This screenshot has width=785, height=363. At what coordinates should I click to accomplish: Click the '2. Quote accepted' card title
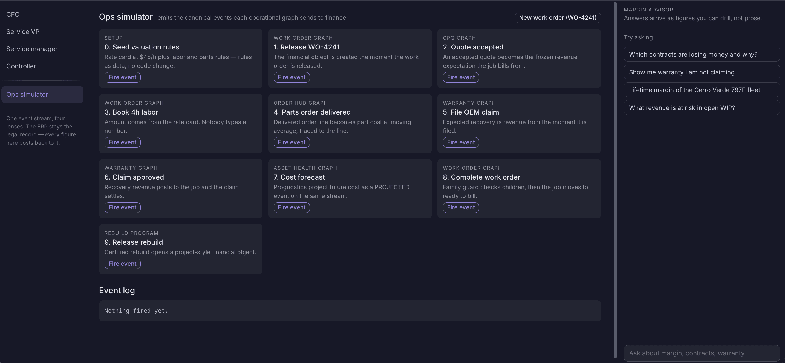point(473,47)
